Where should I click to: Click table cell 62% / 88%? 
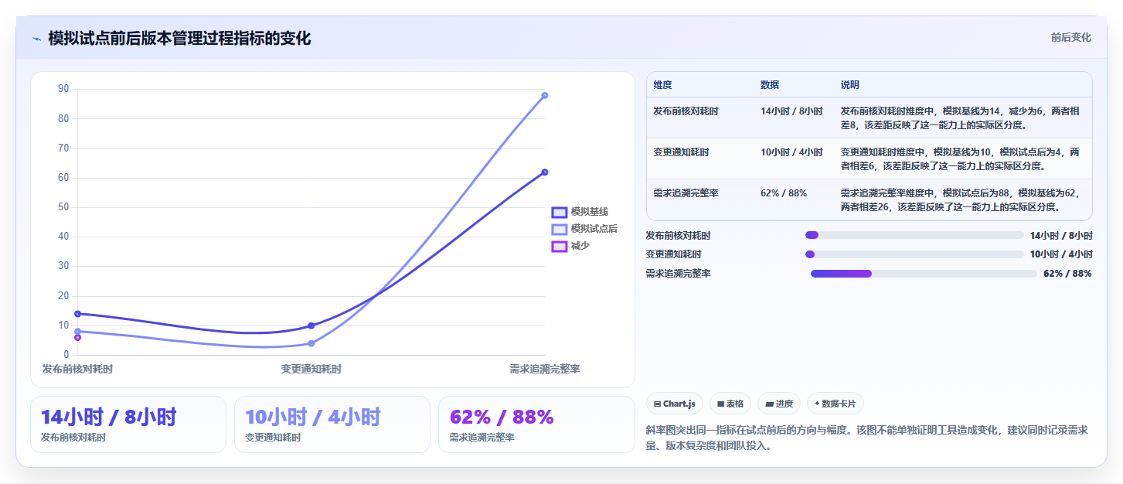(784, 193)
